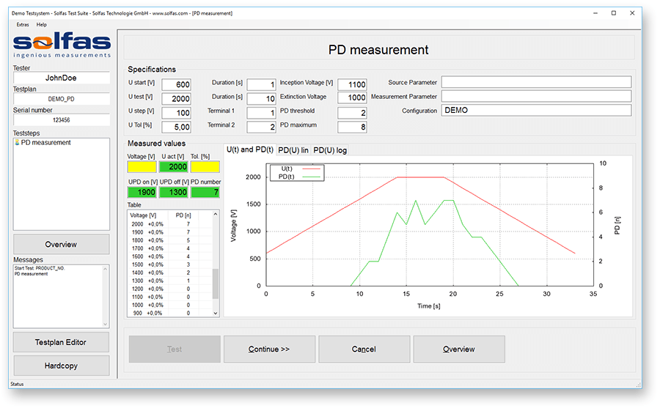
Task: Select table row for 1500 V
Action: click(169, 264)
